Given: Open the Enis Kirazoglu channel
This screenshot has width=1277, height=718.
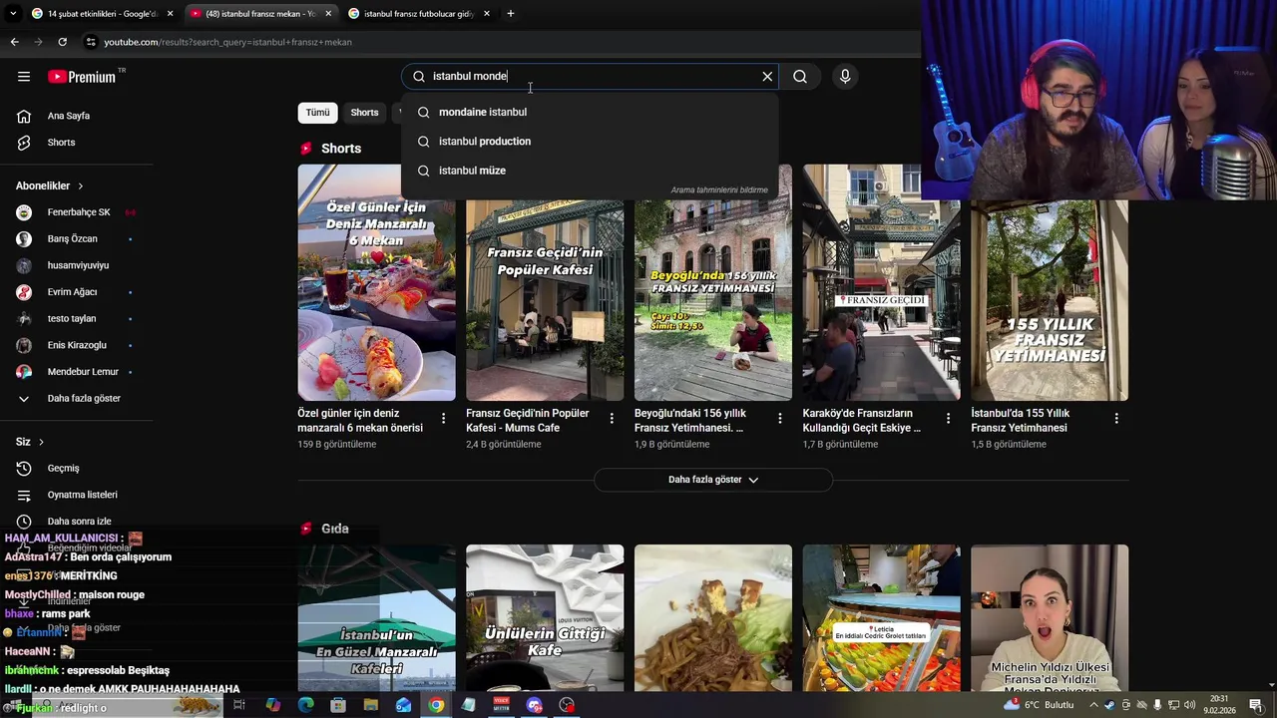Looking at the screenshot, I should [76, 345].
